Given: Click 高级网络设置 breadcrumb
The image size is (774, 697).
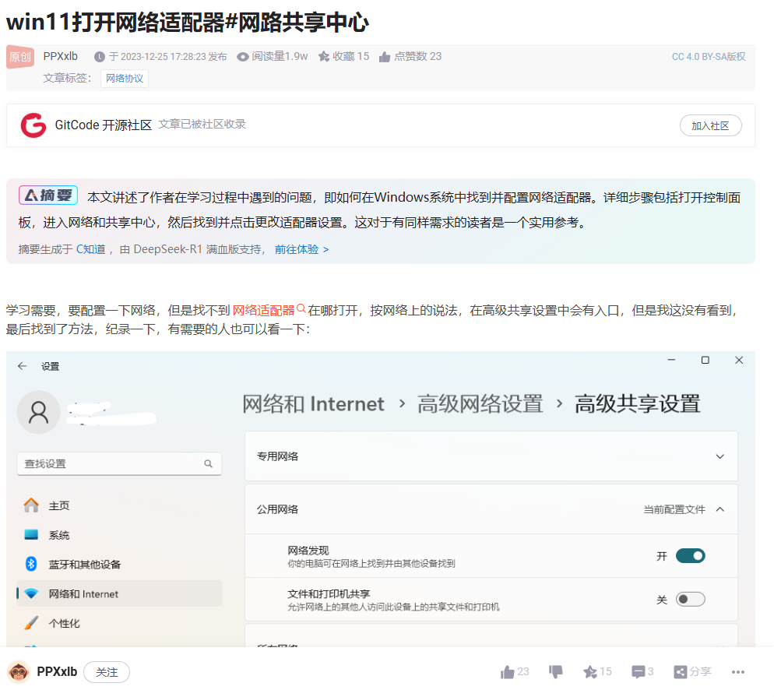Looking at the screenshot, I should pos(480,403).
